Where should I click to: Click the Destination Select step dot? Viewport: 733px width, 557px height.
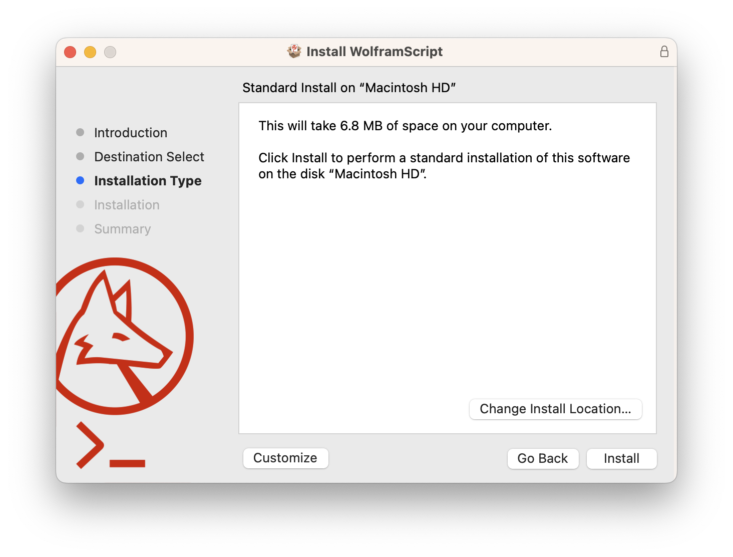tap(80, 156)
